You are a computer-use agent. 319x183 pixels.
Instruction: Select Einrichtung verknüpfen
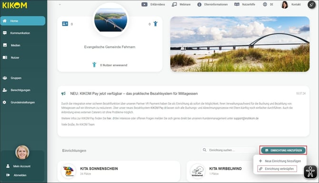point(277,169)
